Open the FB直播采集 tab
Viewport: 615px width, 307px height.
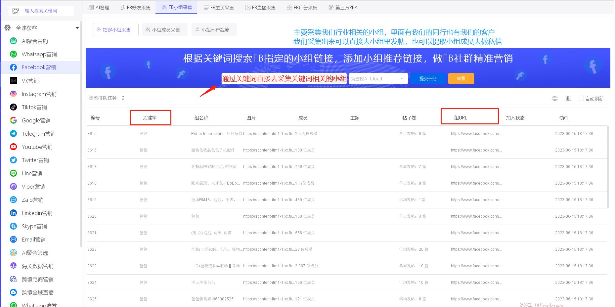pos(260,7)
